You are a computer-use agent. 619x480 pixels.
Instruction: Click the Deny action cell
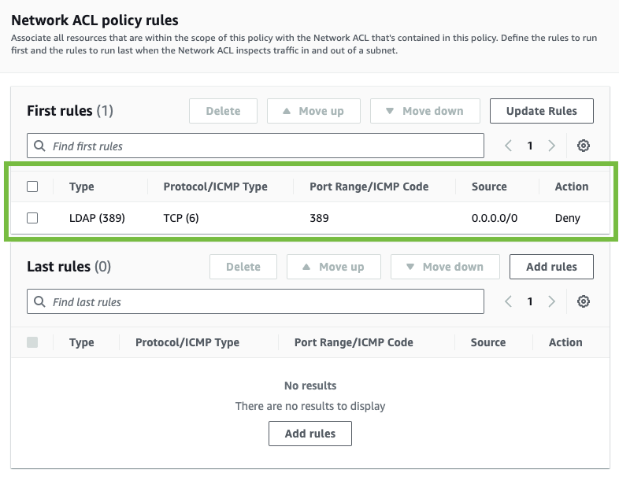(x=568, y=218)
